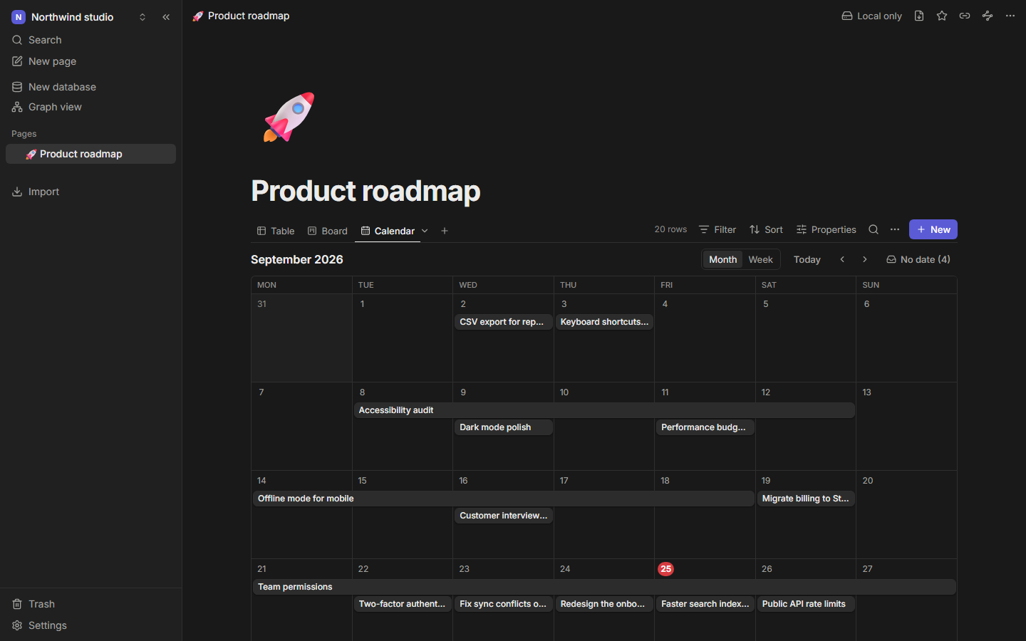Add a new view with the plus icon

coord(445,231)
